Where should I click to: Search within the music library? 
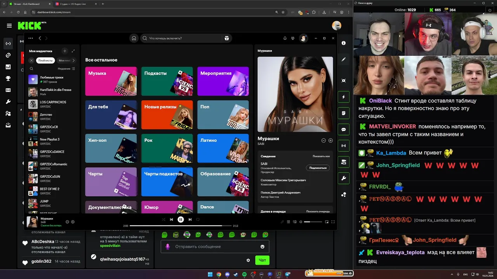pos(31,69)
